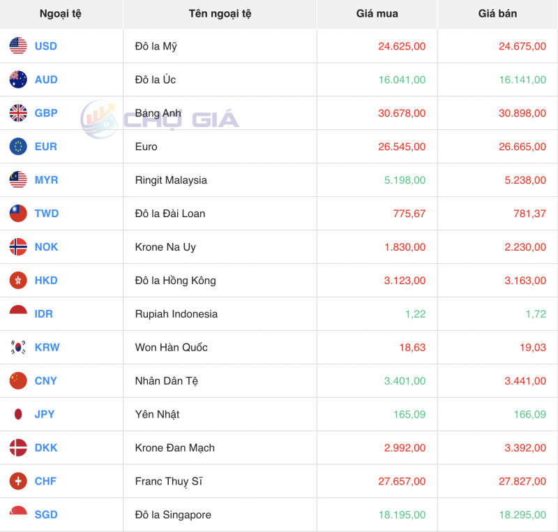Click the Hong Kong flag icon
This screenshot has width=558, height=532.
click(18, 281)
